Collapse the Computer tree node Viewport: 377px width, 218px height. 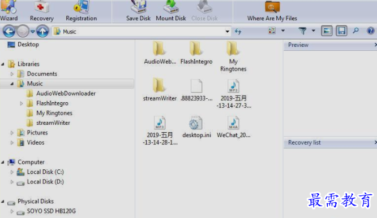click(x=3, y=162)
